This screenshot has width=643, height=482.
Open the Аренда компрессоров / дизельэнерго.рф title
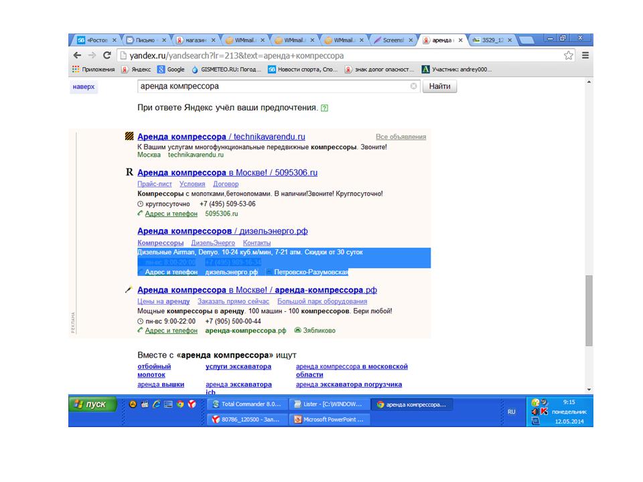pos(222,231)
